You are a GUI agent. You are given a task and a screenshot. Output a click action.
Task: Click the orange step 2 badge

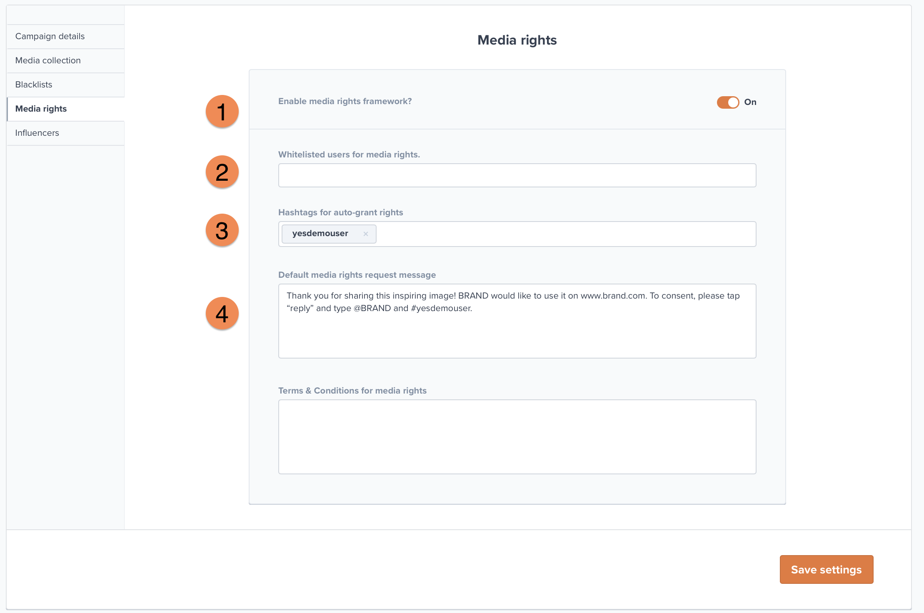[x=222, y=172]
